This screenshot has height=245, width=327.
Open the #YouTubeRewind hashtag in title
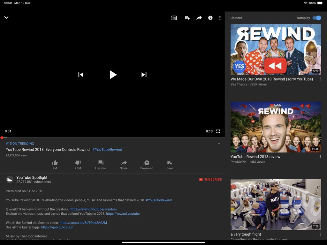tap(107, 150)
